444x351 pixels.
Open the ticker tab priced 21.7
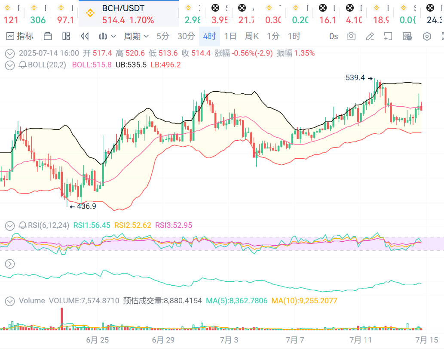click(246, 14)
